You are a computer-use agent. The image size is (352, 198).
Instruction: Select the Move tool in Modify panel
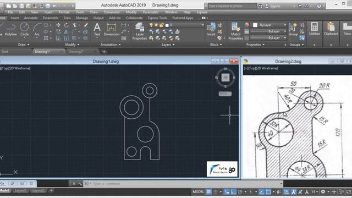click(58, 25)
